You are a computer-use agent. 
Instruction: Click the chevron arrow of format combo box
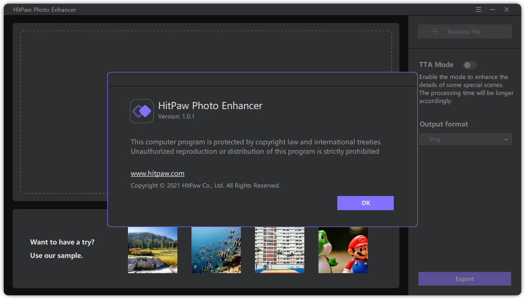[x=506, y=139]
